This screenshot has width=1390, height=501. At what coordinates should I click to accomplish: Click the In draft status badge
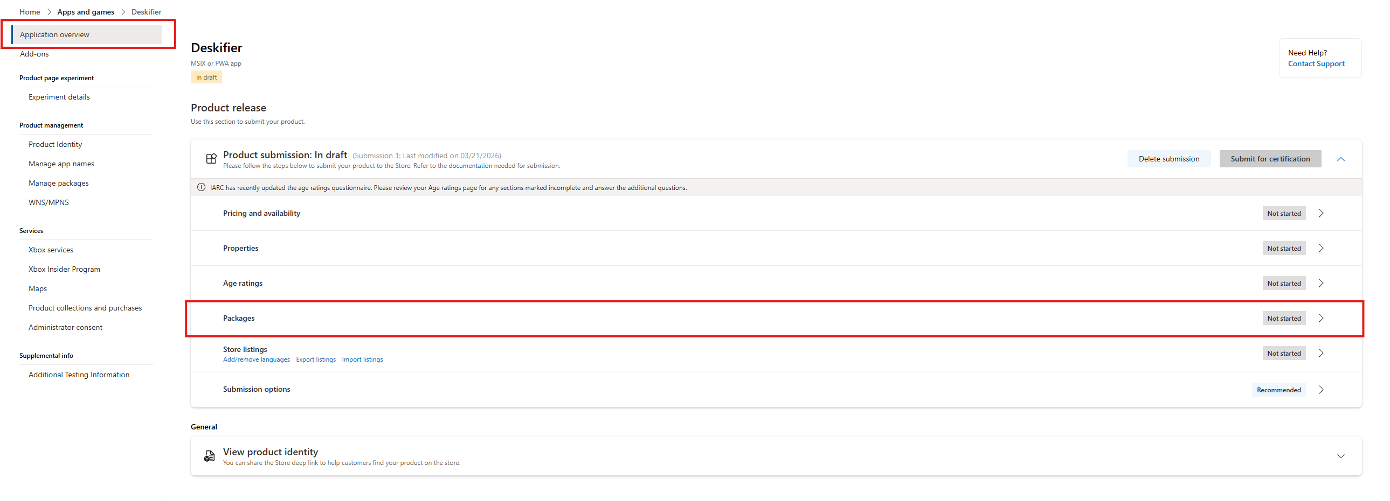(x=206, y=77)
